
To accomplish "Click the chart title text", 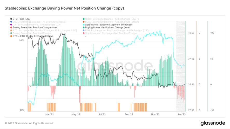I will click(64, 8).
